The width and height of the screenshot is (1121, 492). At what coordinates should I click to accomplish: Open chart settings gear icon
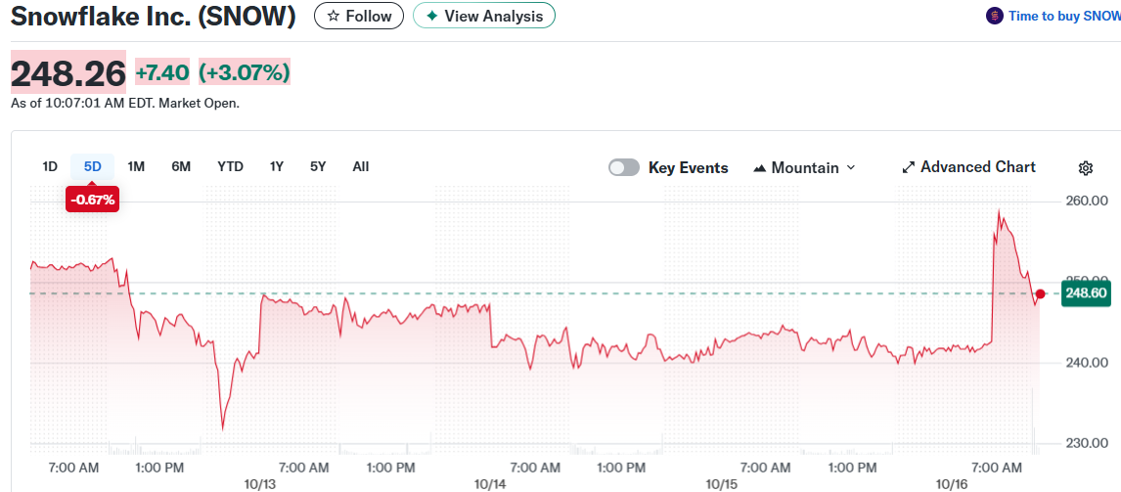pyautogui.click(x=1085, y=168)
